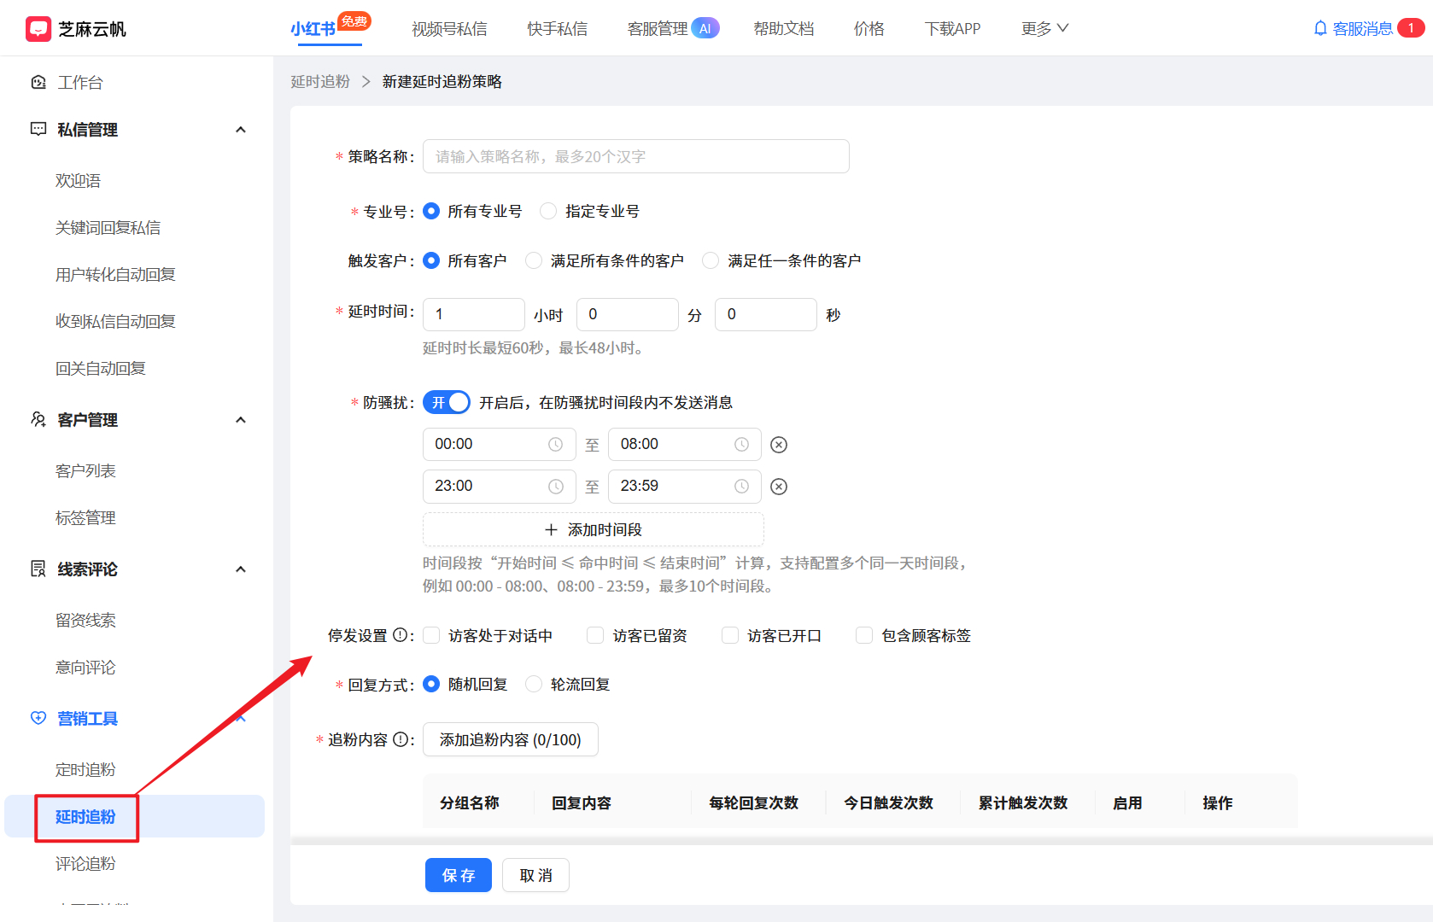The height and width of the screenshot is (922, 1433).
Task: Open the clock icon in the 08:00 field
Action: (741, 445)
